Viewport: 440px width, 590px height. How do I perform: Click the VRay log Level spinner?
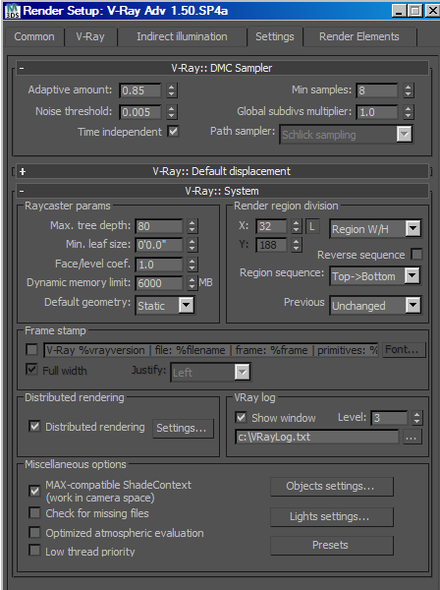[x=416, y=418]
